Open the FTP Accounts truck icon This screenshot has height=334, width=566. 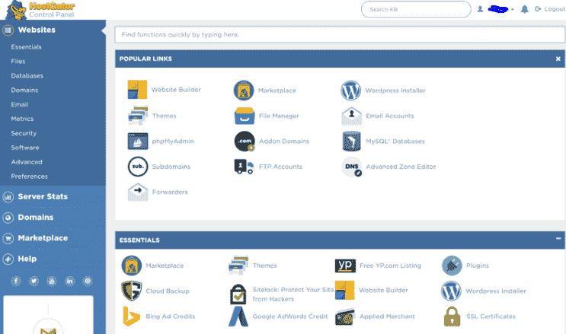tap(244, 167)
